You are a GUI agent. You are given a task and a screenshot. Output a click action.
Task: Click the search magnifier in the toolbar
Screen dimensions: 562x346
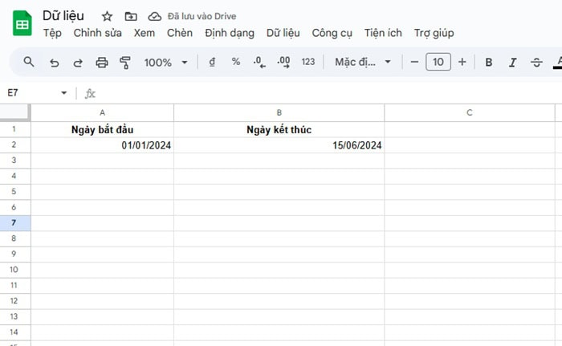pyautogui.click(x=29, y=62)
